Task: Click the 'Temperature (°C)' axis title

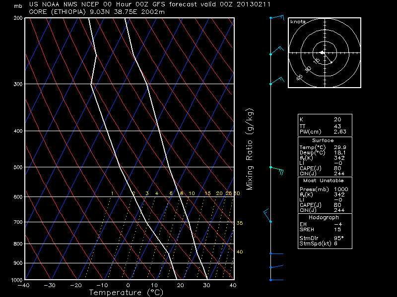Action: coord(127,293)
